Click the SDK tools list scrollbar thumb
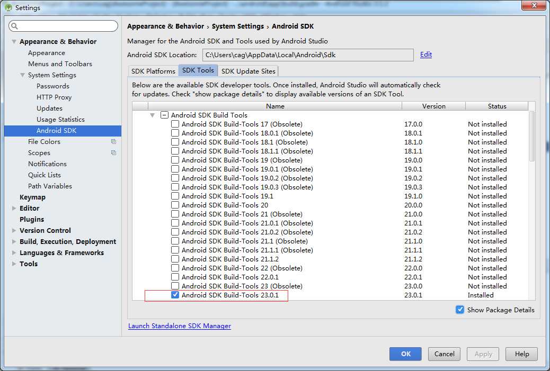The image size is (550, 371). tap(532, 136)
